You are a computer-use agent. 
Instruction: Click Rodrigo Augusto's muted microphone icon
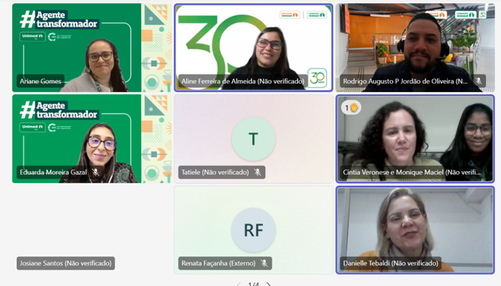478,81
